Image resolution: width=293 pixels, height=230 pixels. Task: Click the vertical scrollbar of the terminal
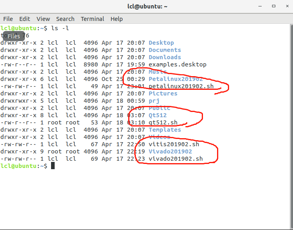(291, 126)
